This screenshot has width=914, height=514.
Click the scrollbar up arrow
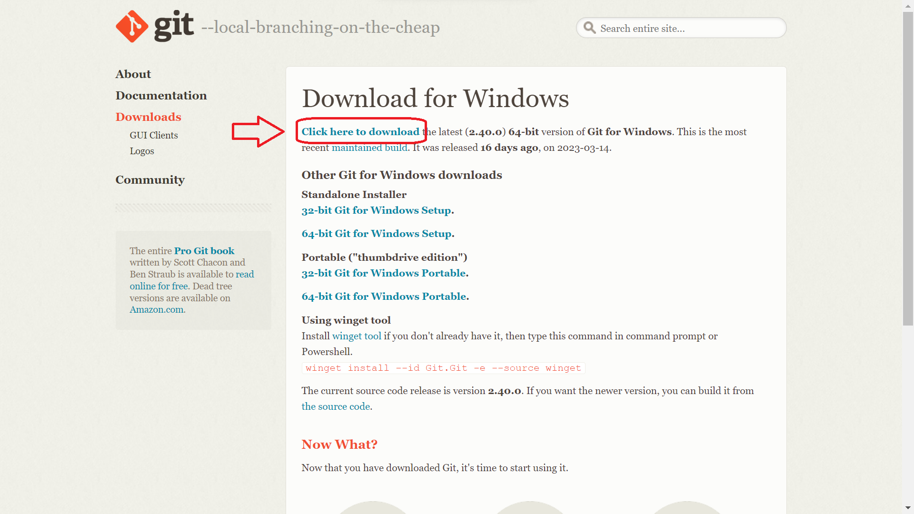[908, 6]
